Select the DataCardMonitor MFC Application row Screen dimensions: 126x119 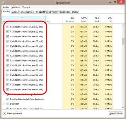[57, 99]
